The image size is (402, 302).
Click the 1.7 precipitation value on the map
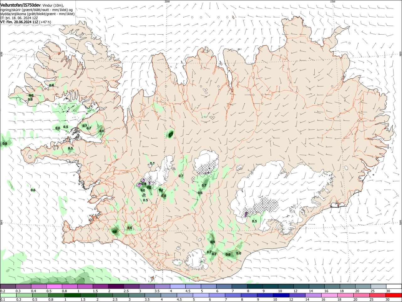[x=171, y=135]
